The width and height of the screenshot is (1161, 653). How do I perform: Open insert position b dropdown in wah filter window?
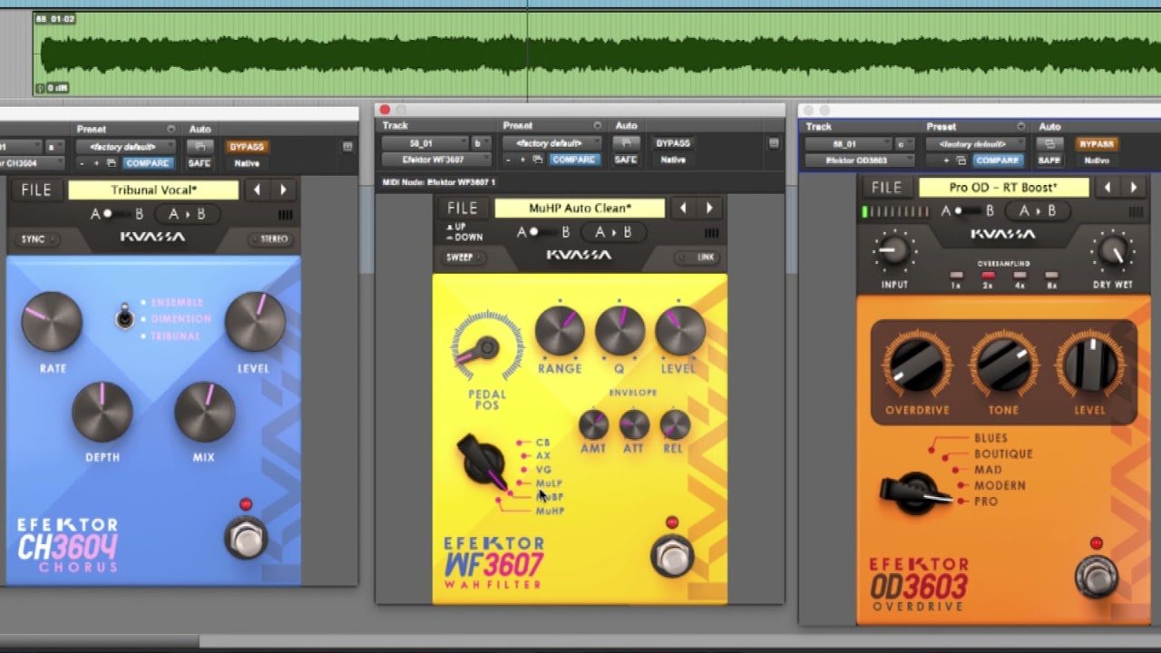click(x=480, y=143)
